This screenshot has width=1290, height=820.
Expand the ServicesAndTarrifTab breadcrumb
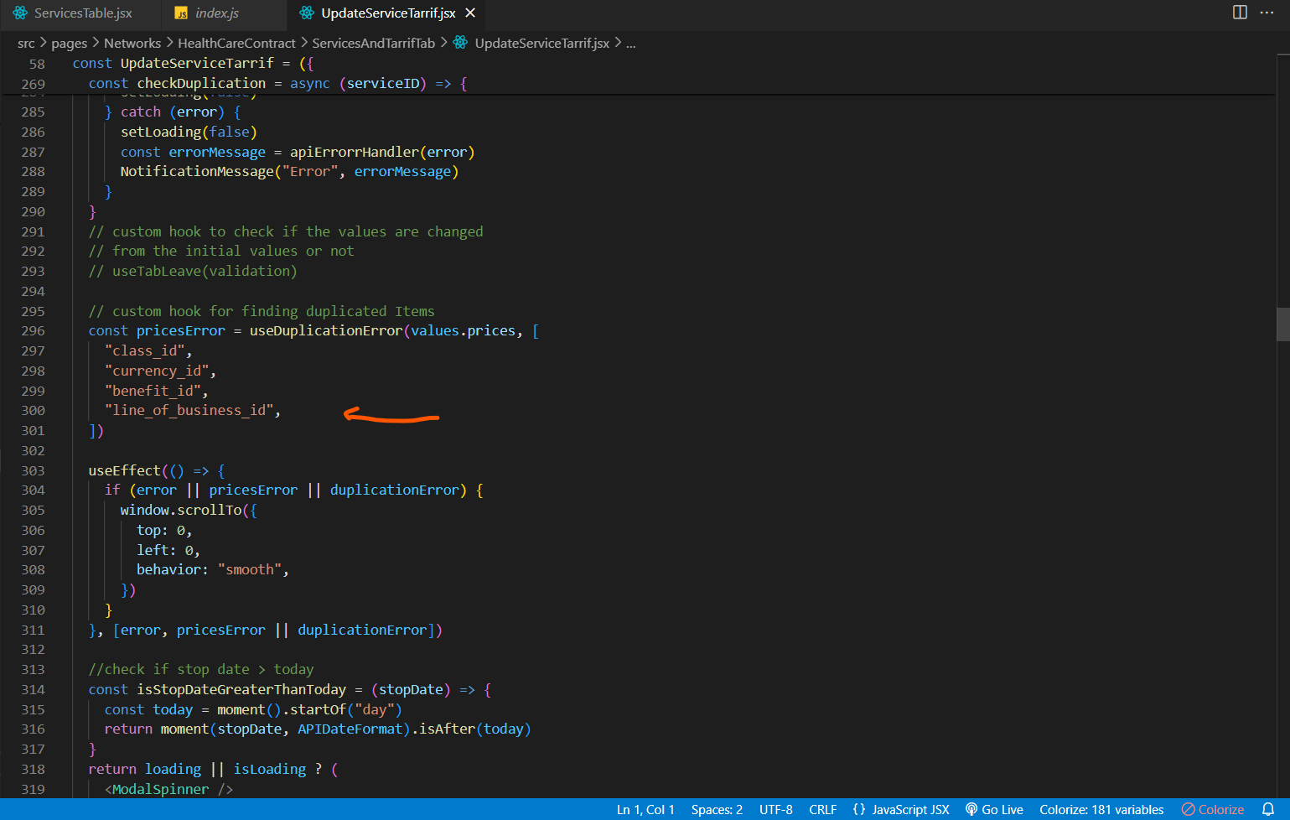(x=373, y=43)
